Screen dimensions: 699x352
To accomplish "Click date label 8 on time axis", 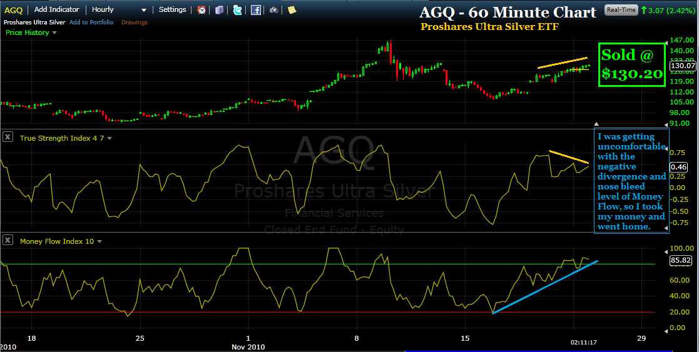I will click(357, 338).
